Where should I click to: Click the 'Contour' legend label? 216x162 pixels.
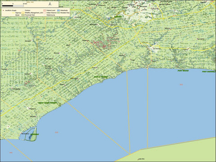coord(27,10)
